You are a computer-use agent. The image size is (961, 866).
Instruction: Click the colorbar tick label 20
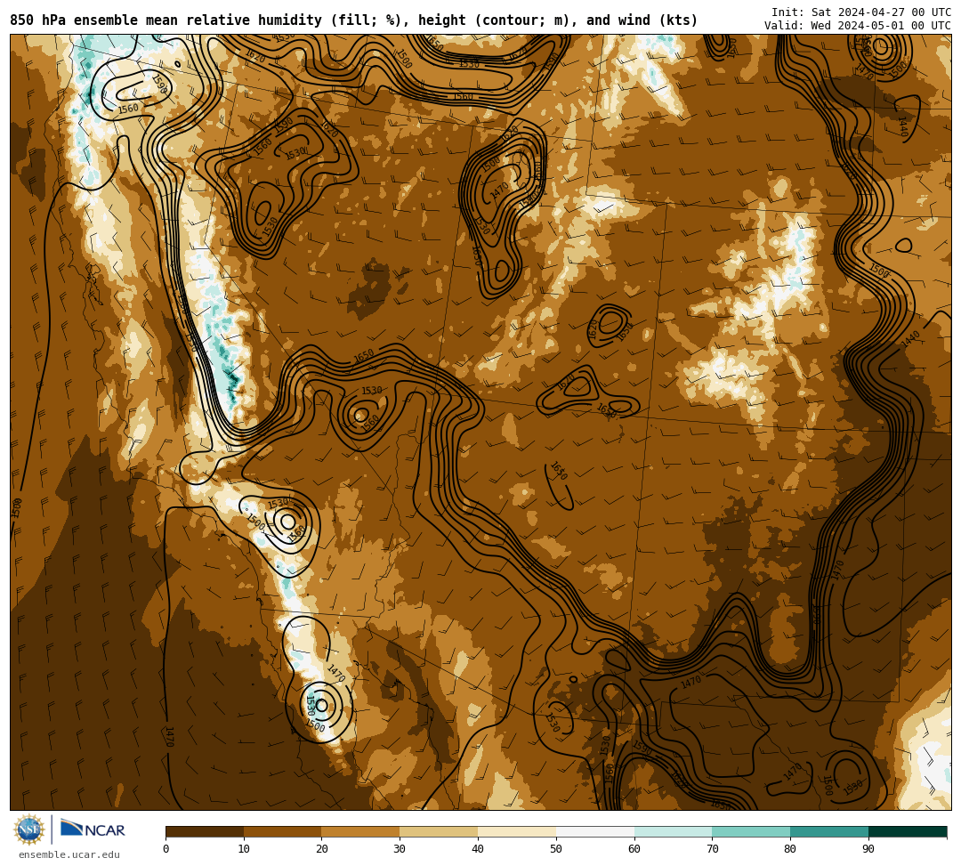322,849
